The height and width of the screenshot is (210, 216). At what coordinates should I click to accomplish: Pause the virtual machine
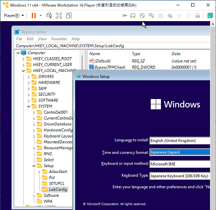coord(34,15)
